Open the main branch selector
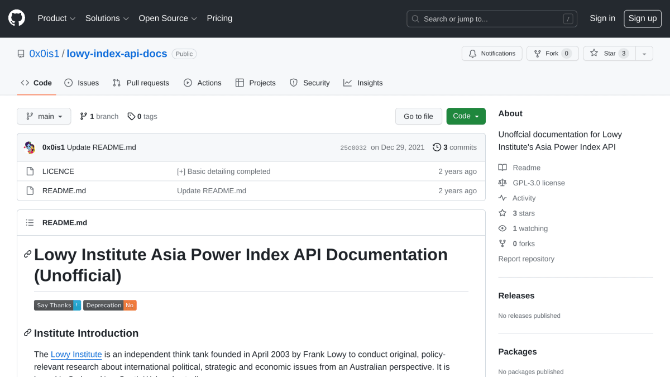Screen dimensions: 670x377 click(44, 116)
